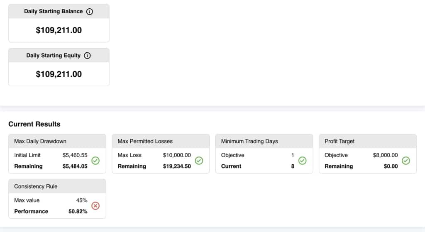
Task: Click the Profit Target card title
Action: coord(340,141)
